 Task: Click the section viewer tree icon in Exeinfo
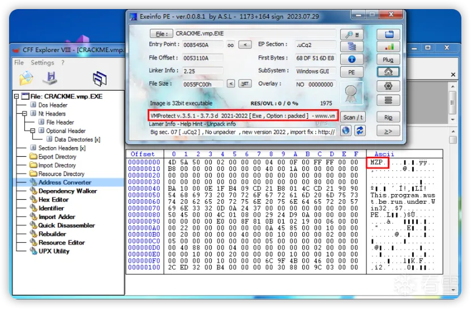pyautogui.click(x=352, y=46)
